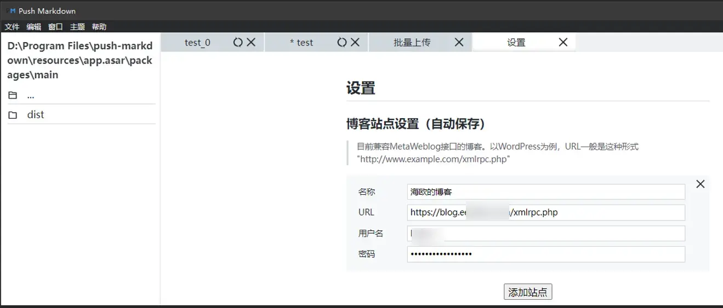Switch to the test_0 tab

coord(197,42)
